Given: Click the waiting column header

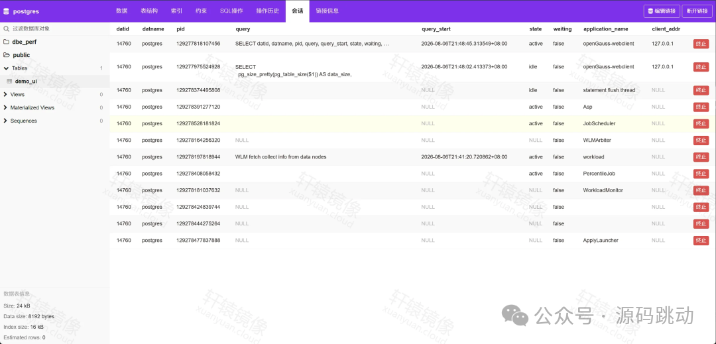Looking at the screenshot, I should click(x=562, y=29).
